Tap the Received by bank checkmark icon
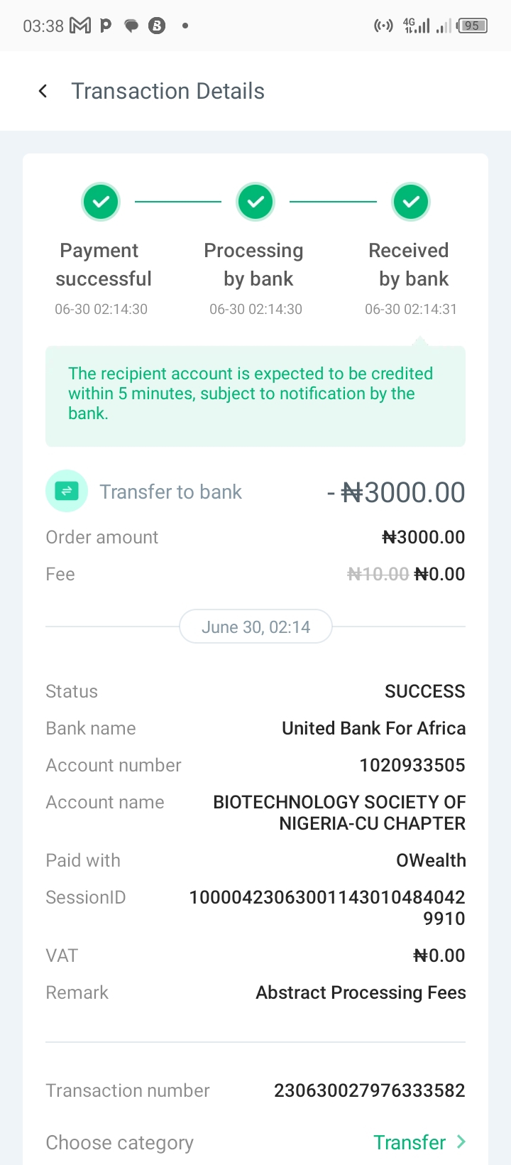 click(x=411, y=202)
